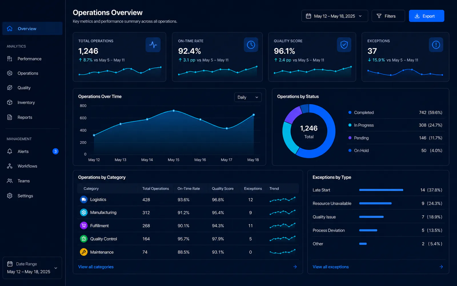457x286 pixels.
Task: Click the Logistics truck icon
Action: 84,200
